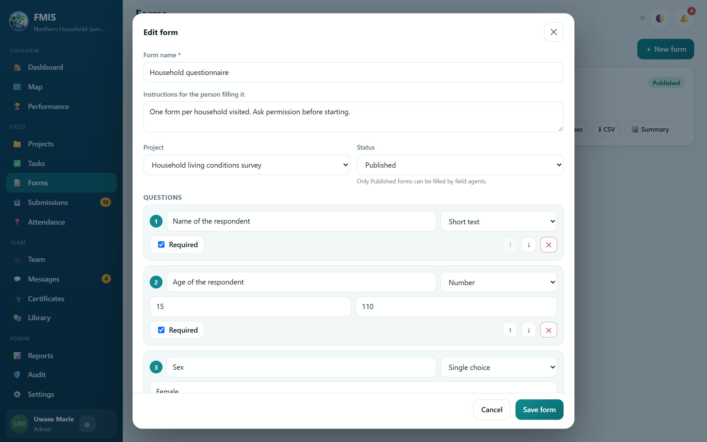This screenshot has width=707, height=442.
Task: Change question 2 type from Number
Action: click(499, 282)
